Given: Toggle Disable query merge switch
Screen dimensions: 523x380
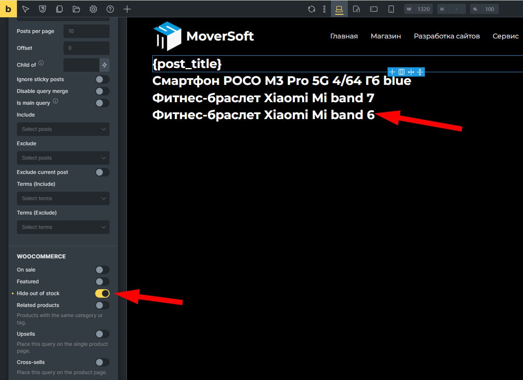Looking at the screenshot, I should tap(102, 91).
